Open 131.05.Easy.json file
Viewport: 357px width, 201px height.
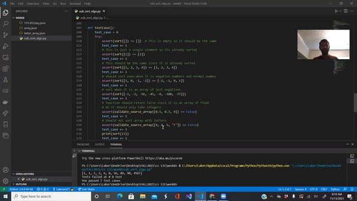[35, 23]
